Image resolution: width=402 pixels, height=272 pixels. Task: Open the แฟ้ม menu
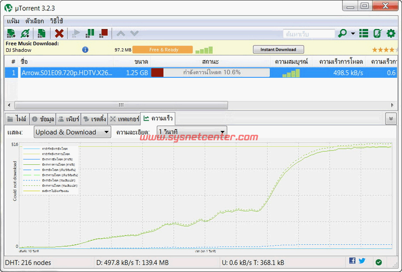pyautogui.click(x=13, y=21)
